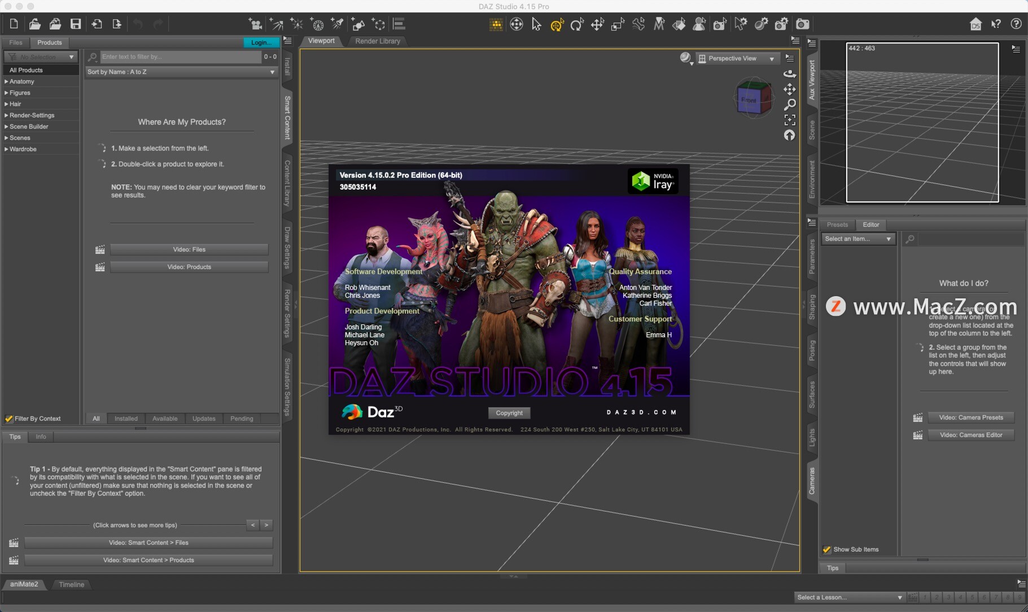Click the Export file icon
The image size is (1028, 612).
click(117, 24)
